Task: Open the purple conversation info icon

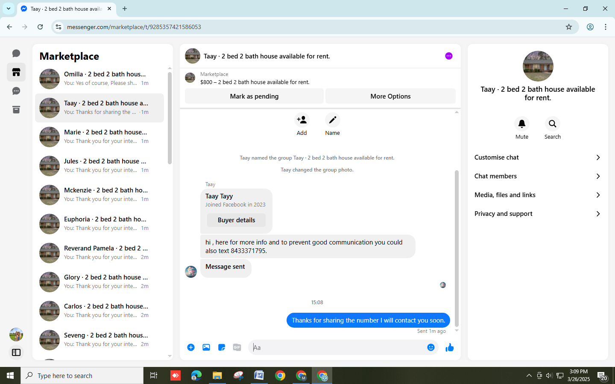Action: coord(449,56)
